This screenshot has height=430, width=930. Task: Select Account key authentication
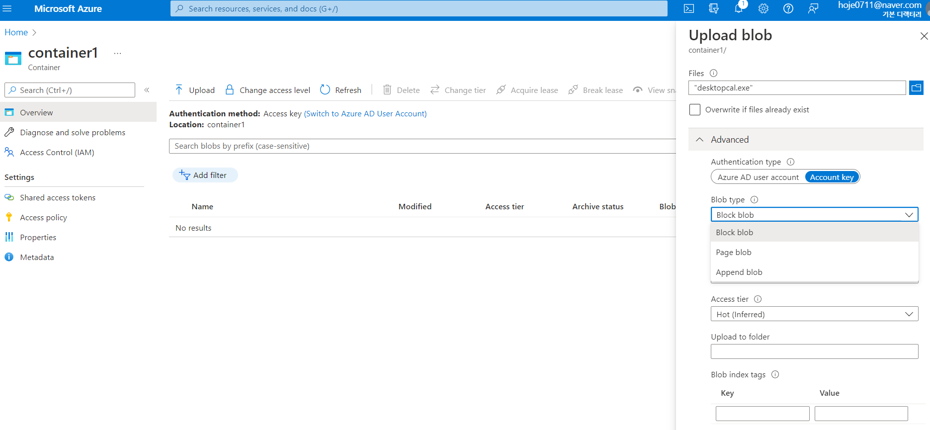coord(832,177)
